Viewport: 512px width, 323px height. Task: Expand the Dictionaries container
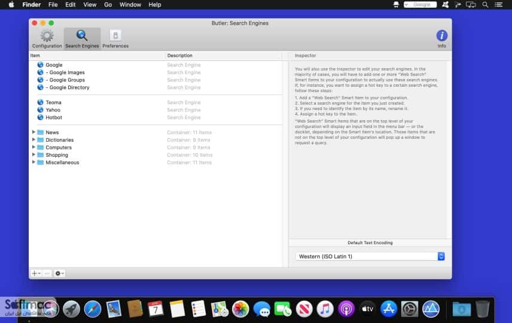33,139
